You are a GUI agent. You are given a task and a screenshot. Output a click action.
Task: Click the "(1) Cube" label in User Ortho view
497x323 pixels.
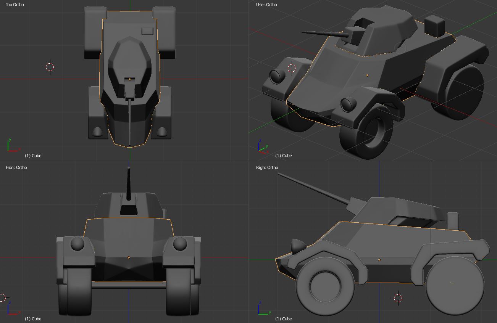(283, 156)
